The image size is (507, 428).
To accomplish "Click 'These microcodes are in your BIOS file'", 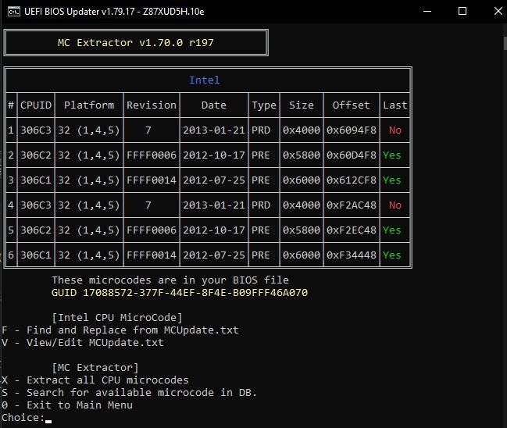I will [x=170, y=280].
